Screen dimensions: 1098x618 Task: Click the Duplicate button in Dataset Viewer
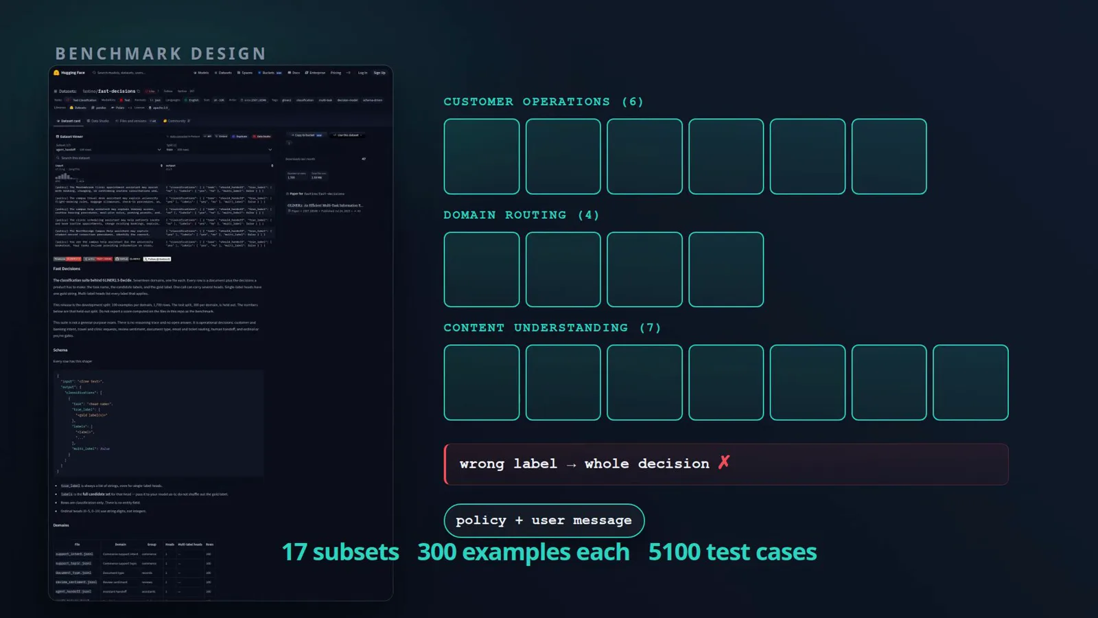tap(240, 137)
